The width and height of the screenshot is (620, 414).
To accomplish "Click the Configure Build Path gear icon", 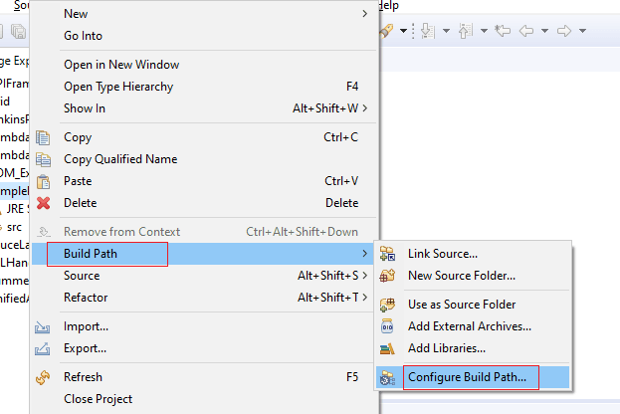I will [x=388, y=377].
